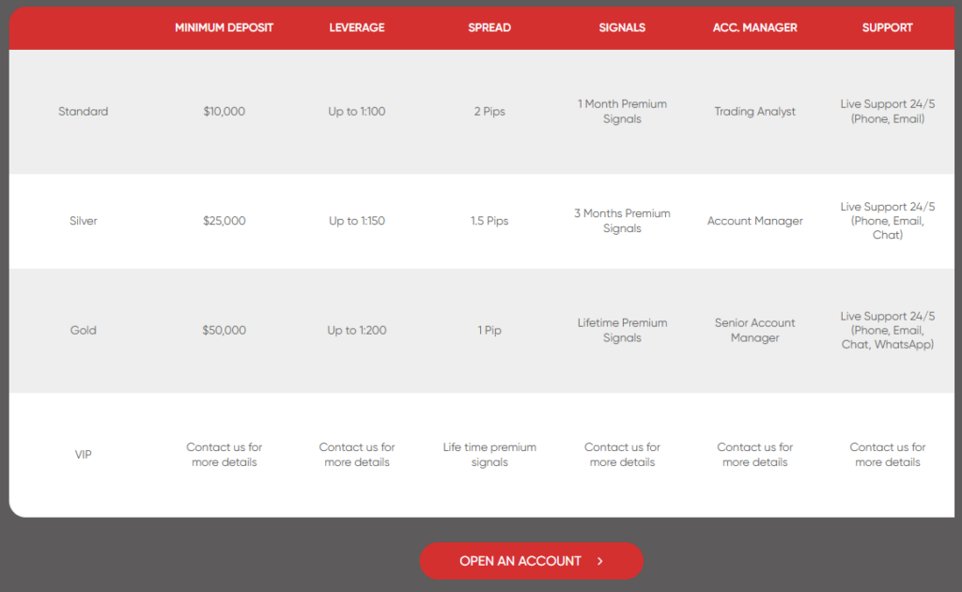Image resolution: width=962 pixels, height=592 pixels.
Task: Click the $10,000 minimum deposit cell
Action: click(x=224, y=111)
